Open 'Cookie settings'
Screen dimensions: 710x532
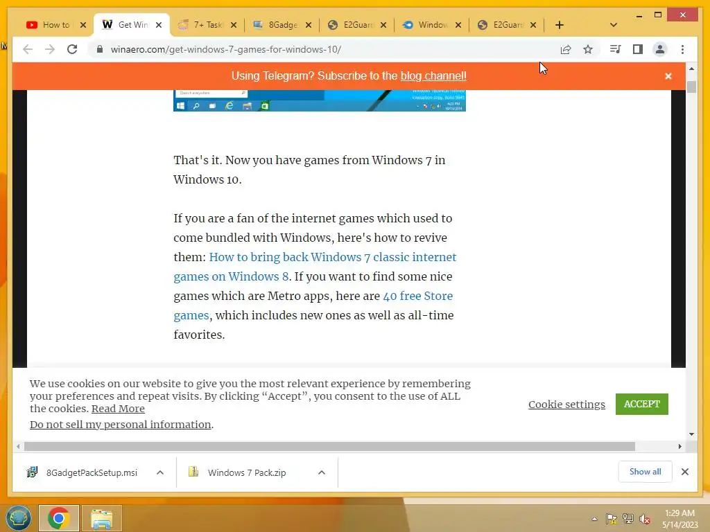pos(566,404)
